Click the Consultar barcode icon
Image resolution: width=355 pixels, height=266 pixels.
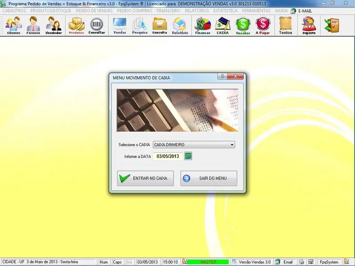[97, 25]
